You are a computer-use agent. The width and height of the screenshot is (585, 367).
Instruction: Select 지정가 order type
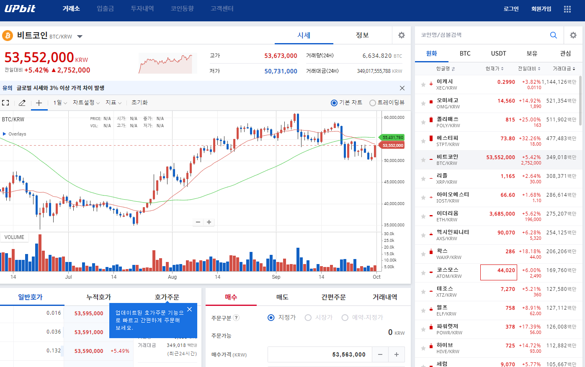pos(271,318)
